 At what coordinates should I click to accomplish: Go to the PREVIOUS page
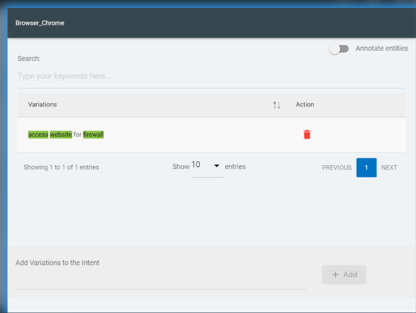click(x=336, y=168)
